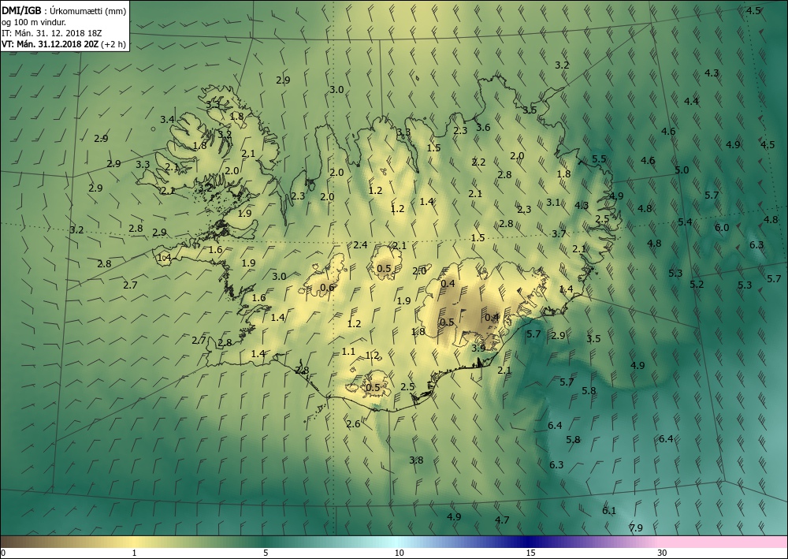Click the 3.9 value on the southeast coast
Viewport: 788px width, 559px height.
[x=479, y=348]
